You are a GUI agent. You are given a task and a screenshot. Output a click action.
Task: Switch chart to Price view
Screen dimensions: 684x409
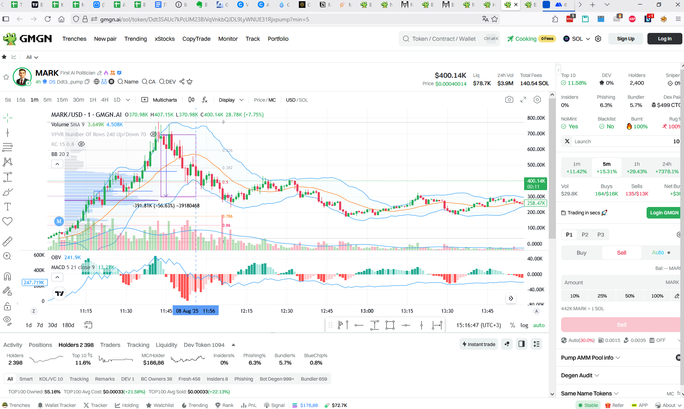259,100
